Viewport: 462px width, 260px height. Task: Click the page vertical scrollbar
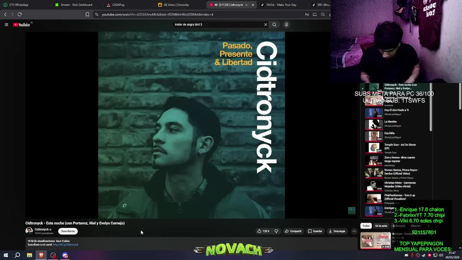coord(460,96)
